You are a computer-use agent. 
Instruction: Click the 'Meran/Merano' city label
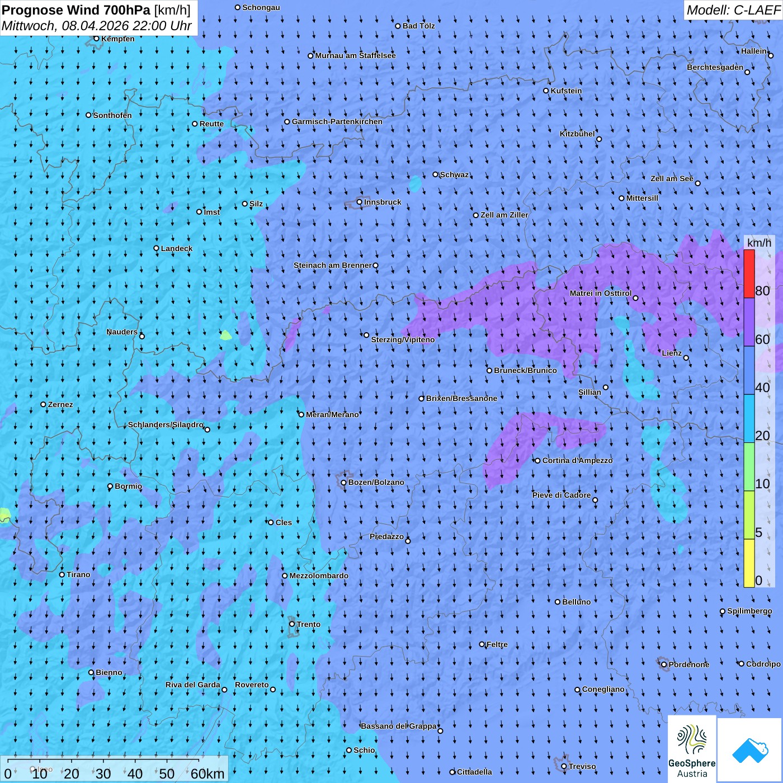pos(332,414)
